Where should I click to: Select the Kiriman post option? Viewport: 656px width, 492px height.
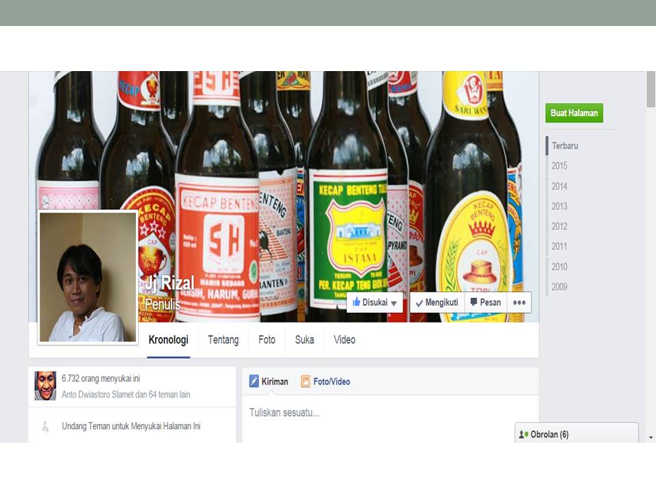pyautogui.click(x=269, y=381)
